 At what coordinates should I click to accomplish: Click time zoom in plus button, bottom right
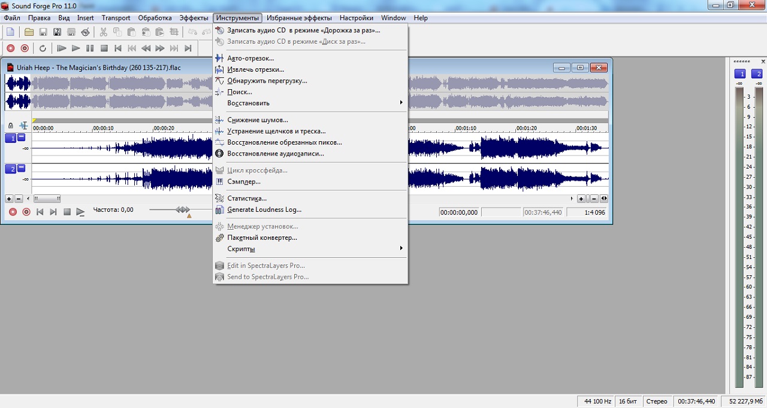pos(581,199)
